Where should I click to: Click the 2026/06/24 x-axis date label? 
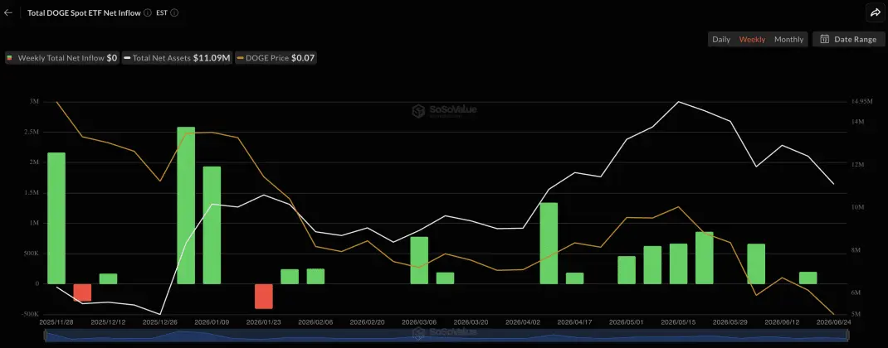pyautogui.click(x=833, y=321)
